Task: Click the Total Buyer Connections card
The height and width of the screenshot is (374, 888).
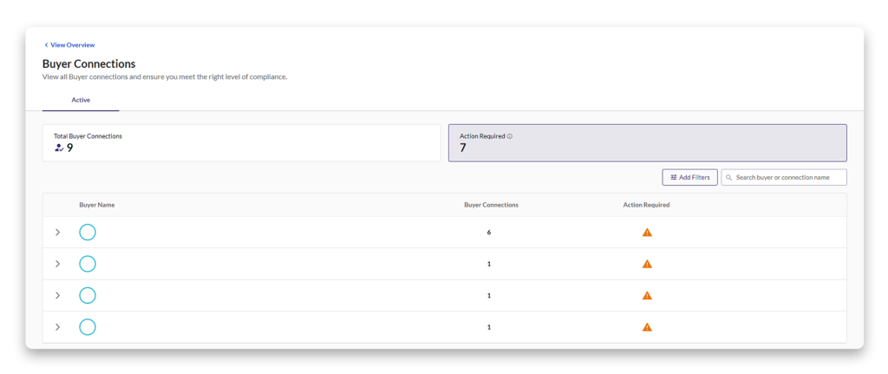Action: click(x=241, y=143)
